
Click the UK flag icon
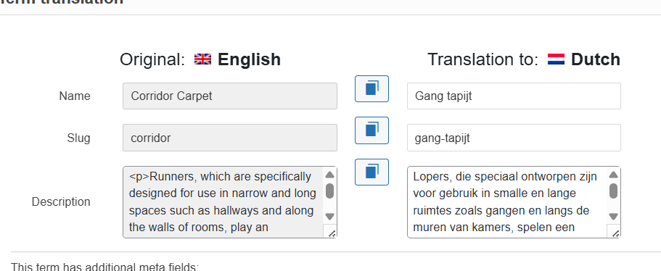[x=202, y=59]
